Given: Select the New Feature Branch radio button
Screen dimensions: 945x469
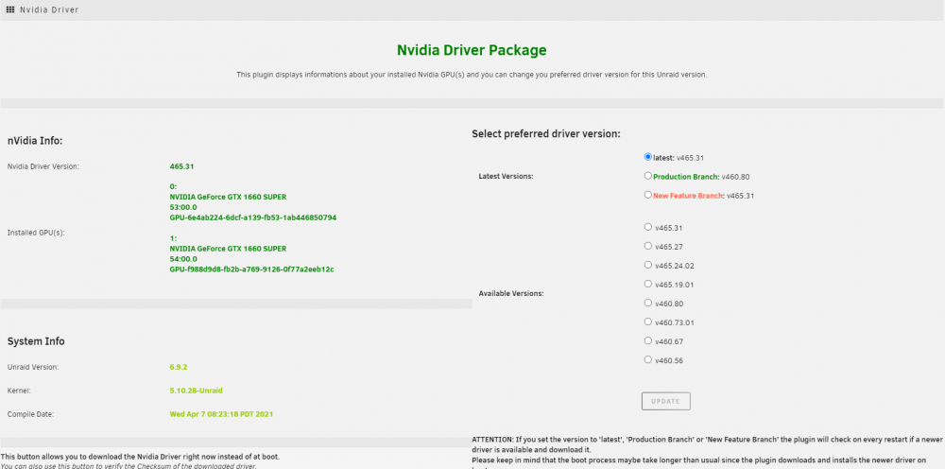Looking at the screenshot, I should pos(648,195).
